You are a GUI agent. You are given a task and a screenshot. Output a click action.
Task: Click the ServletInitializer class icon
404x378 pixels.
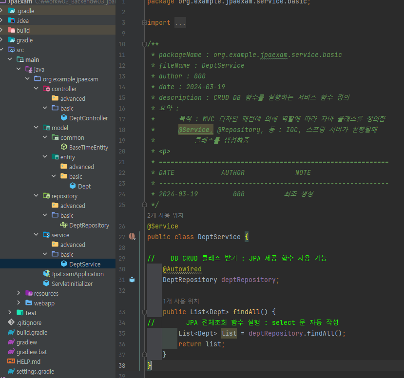[x=46, y=283]
